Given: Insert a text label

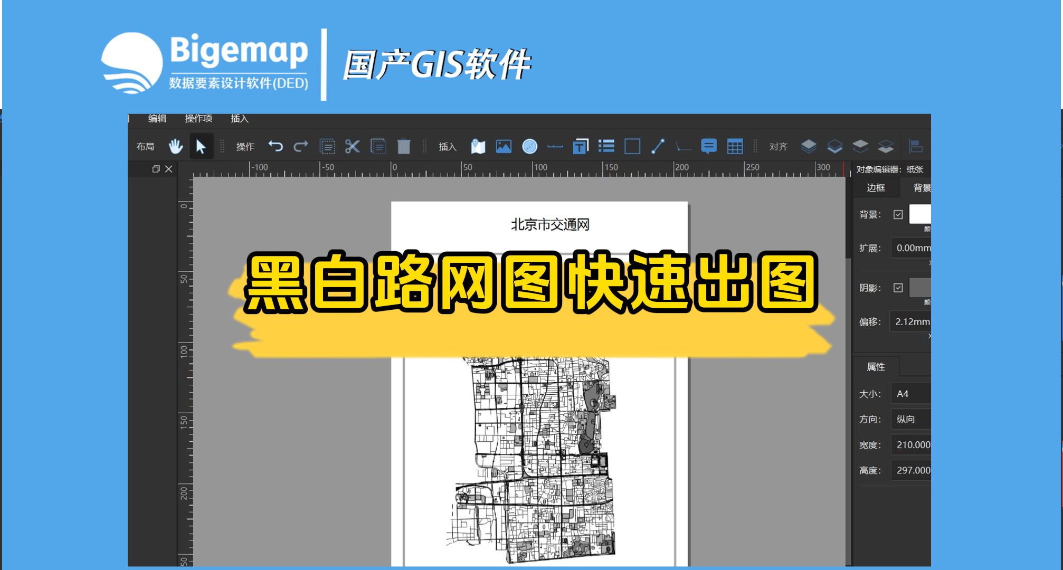Looking at the screenshot, I should [581, 146].
